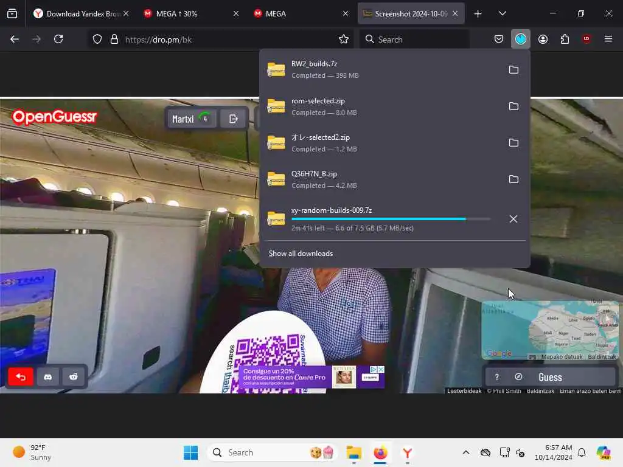
Task: Open the notifications bell icon
Action: (x=582, y=452)
